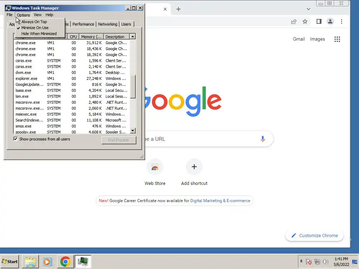The width and height of the screenshot is (359, 269).
Task: Switch to the Users tab
Action: point(126,24)
